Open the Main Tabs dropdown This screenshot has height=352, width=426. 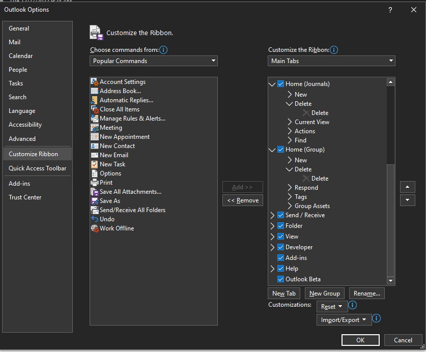pyautogui.click(x=331, y=61)
